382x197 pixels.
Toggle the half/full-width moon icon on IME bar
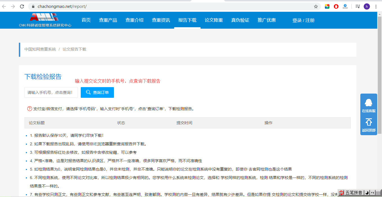coord(367,193)
